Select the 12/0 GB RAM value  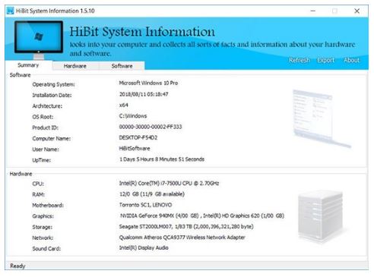[x=152, y=194]
